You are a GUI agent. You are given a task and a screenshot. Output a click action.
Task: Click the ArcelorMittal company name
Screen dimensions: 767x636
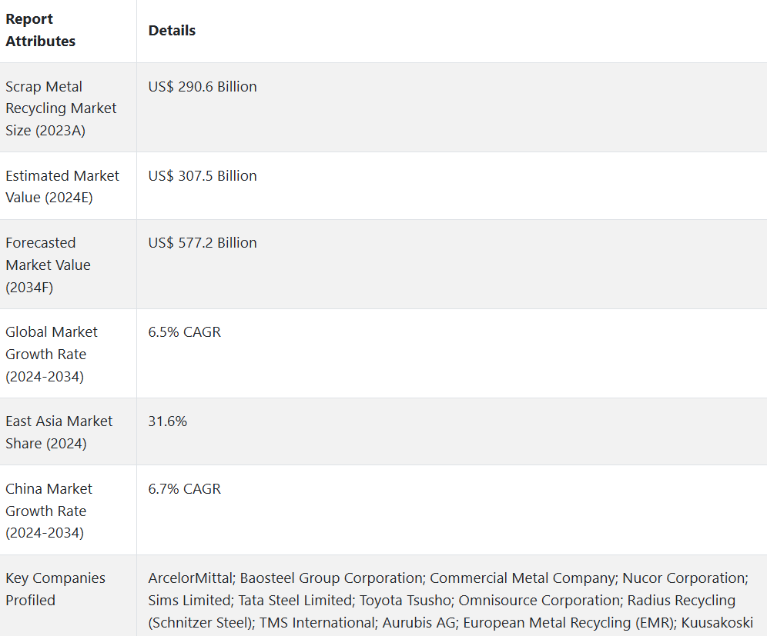[x=193, y=578]
